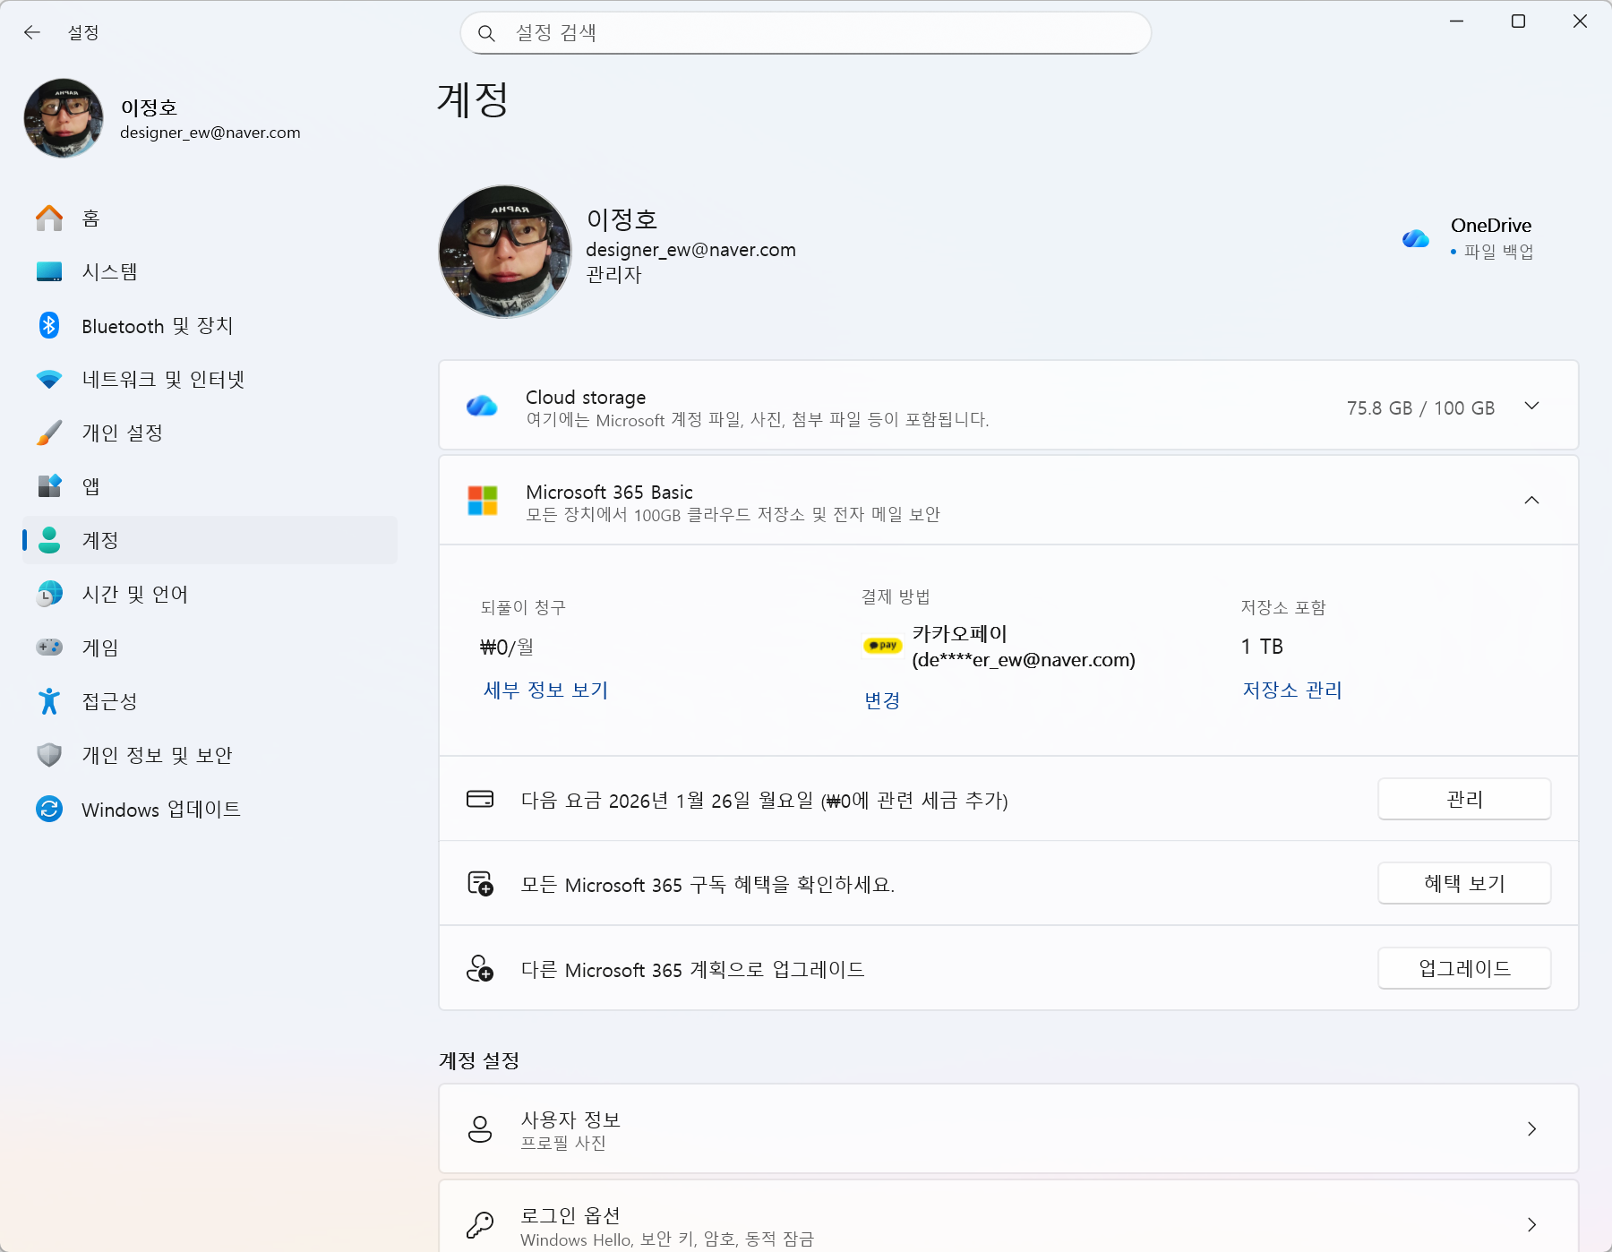Click the person icon beside 계정

(49, 540)
